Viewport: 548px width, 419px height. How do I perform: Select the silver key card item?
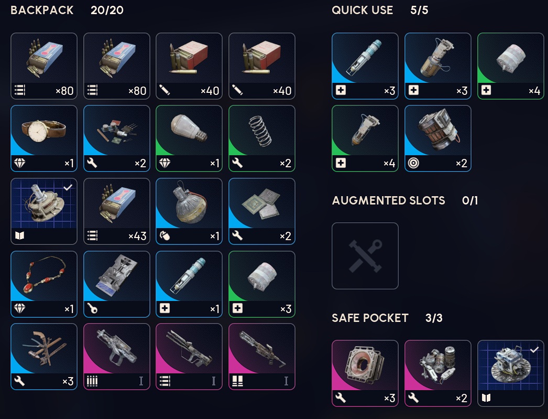(117, 284)
